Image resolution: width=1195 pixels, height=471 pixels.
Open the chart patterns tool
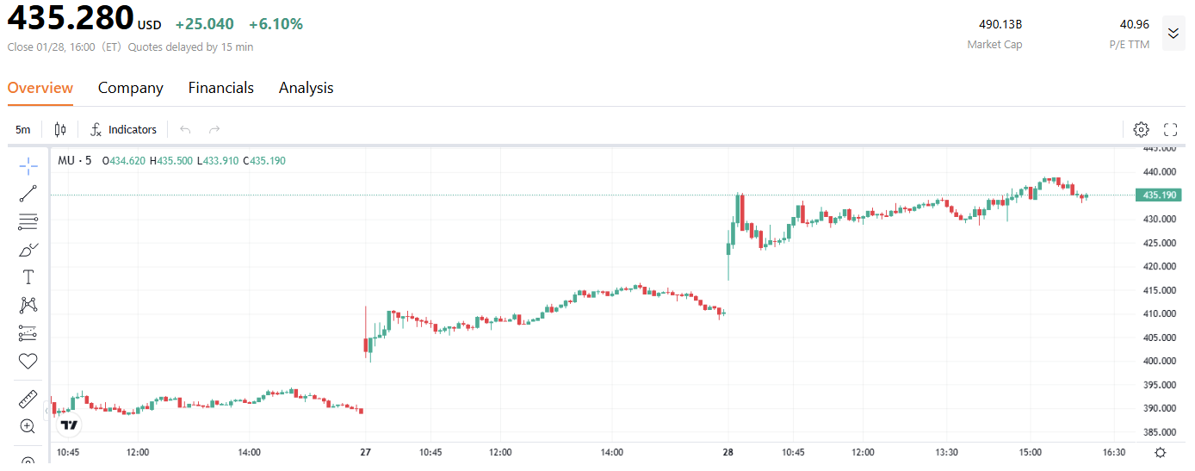(28, 305)
